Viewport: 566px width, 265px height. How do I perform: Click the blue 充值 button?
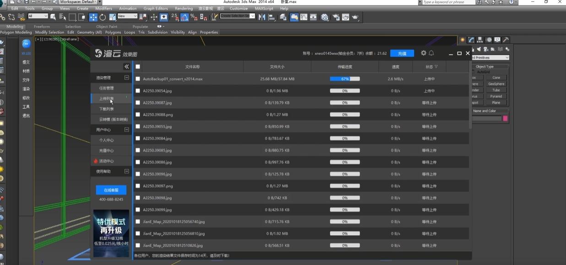pyautogui.click(x=402, y=53)
